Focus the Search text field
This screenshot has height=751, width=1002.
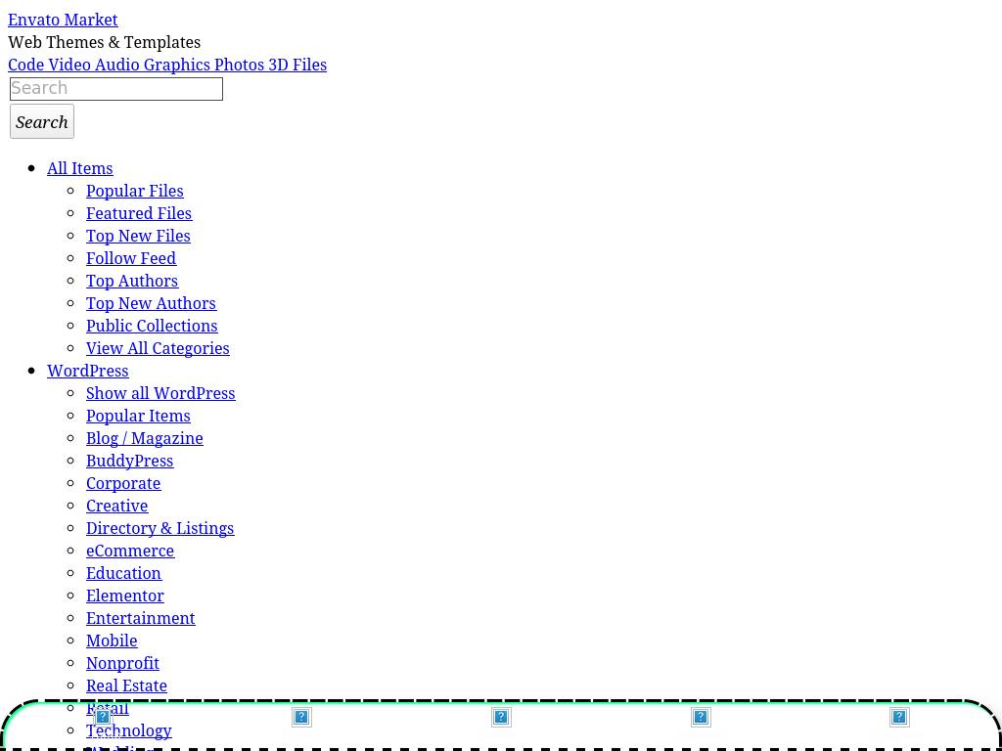(x=116, y=89)
